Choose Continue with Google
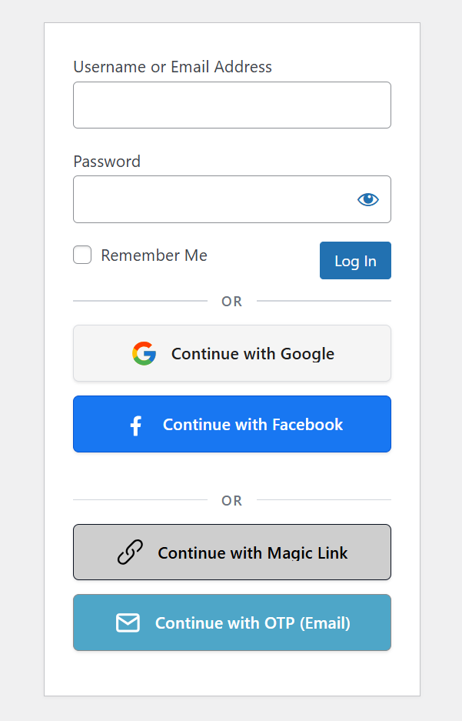 [x=231, y=353]
